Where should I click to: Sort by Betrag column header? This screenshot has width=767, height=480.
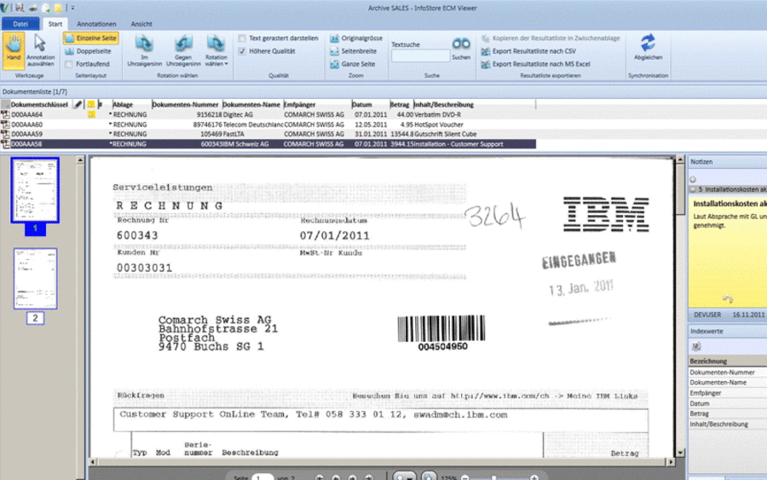coord(400,105)
